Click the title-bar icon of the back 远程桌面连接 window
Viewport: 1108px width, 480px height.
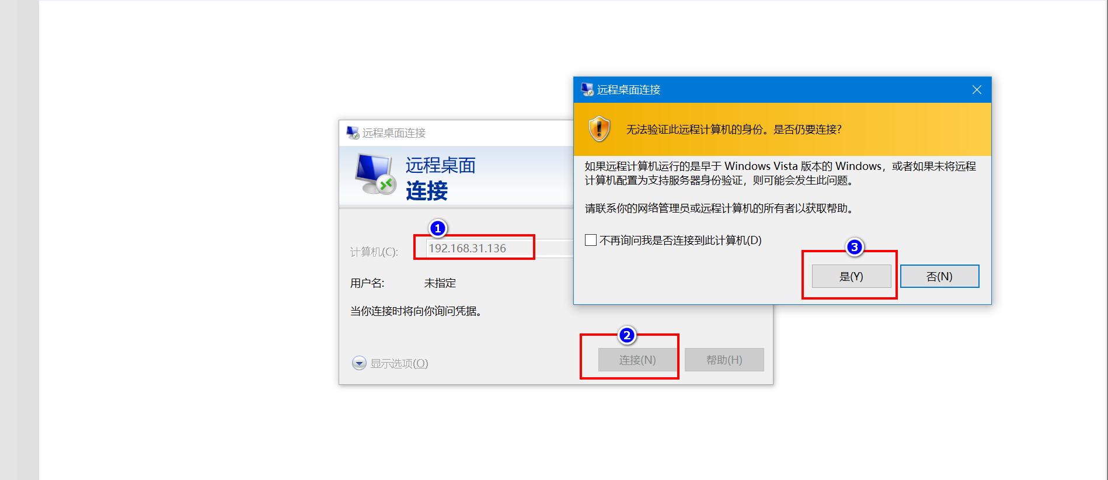pyautogui.click(x=353, y=133)
